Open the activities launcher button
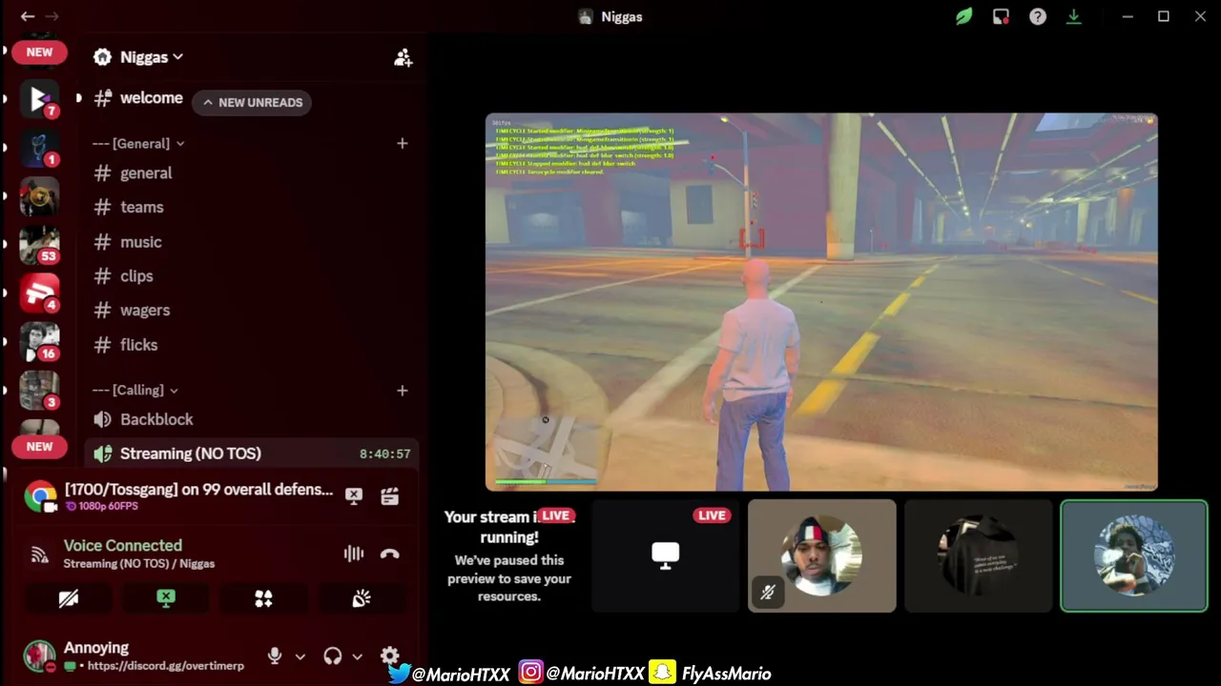This screenshot has height=686, width=1221. pos(263,598)
